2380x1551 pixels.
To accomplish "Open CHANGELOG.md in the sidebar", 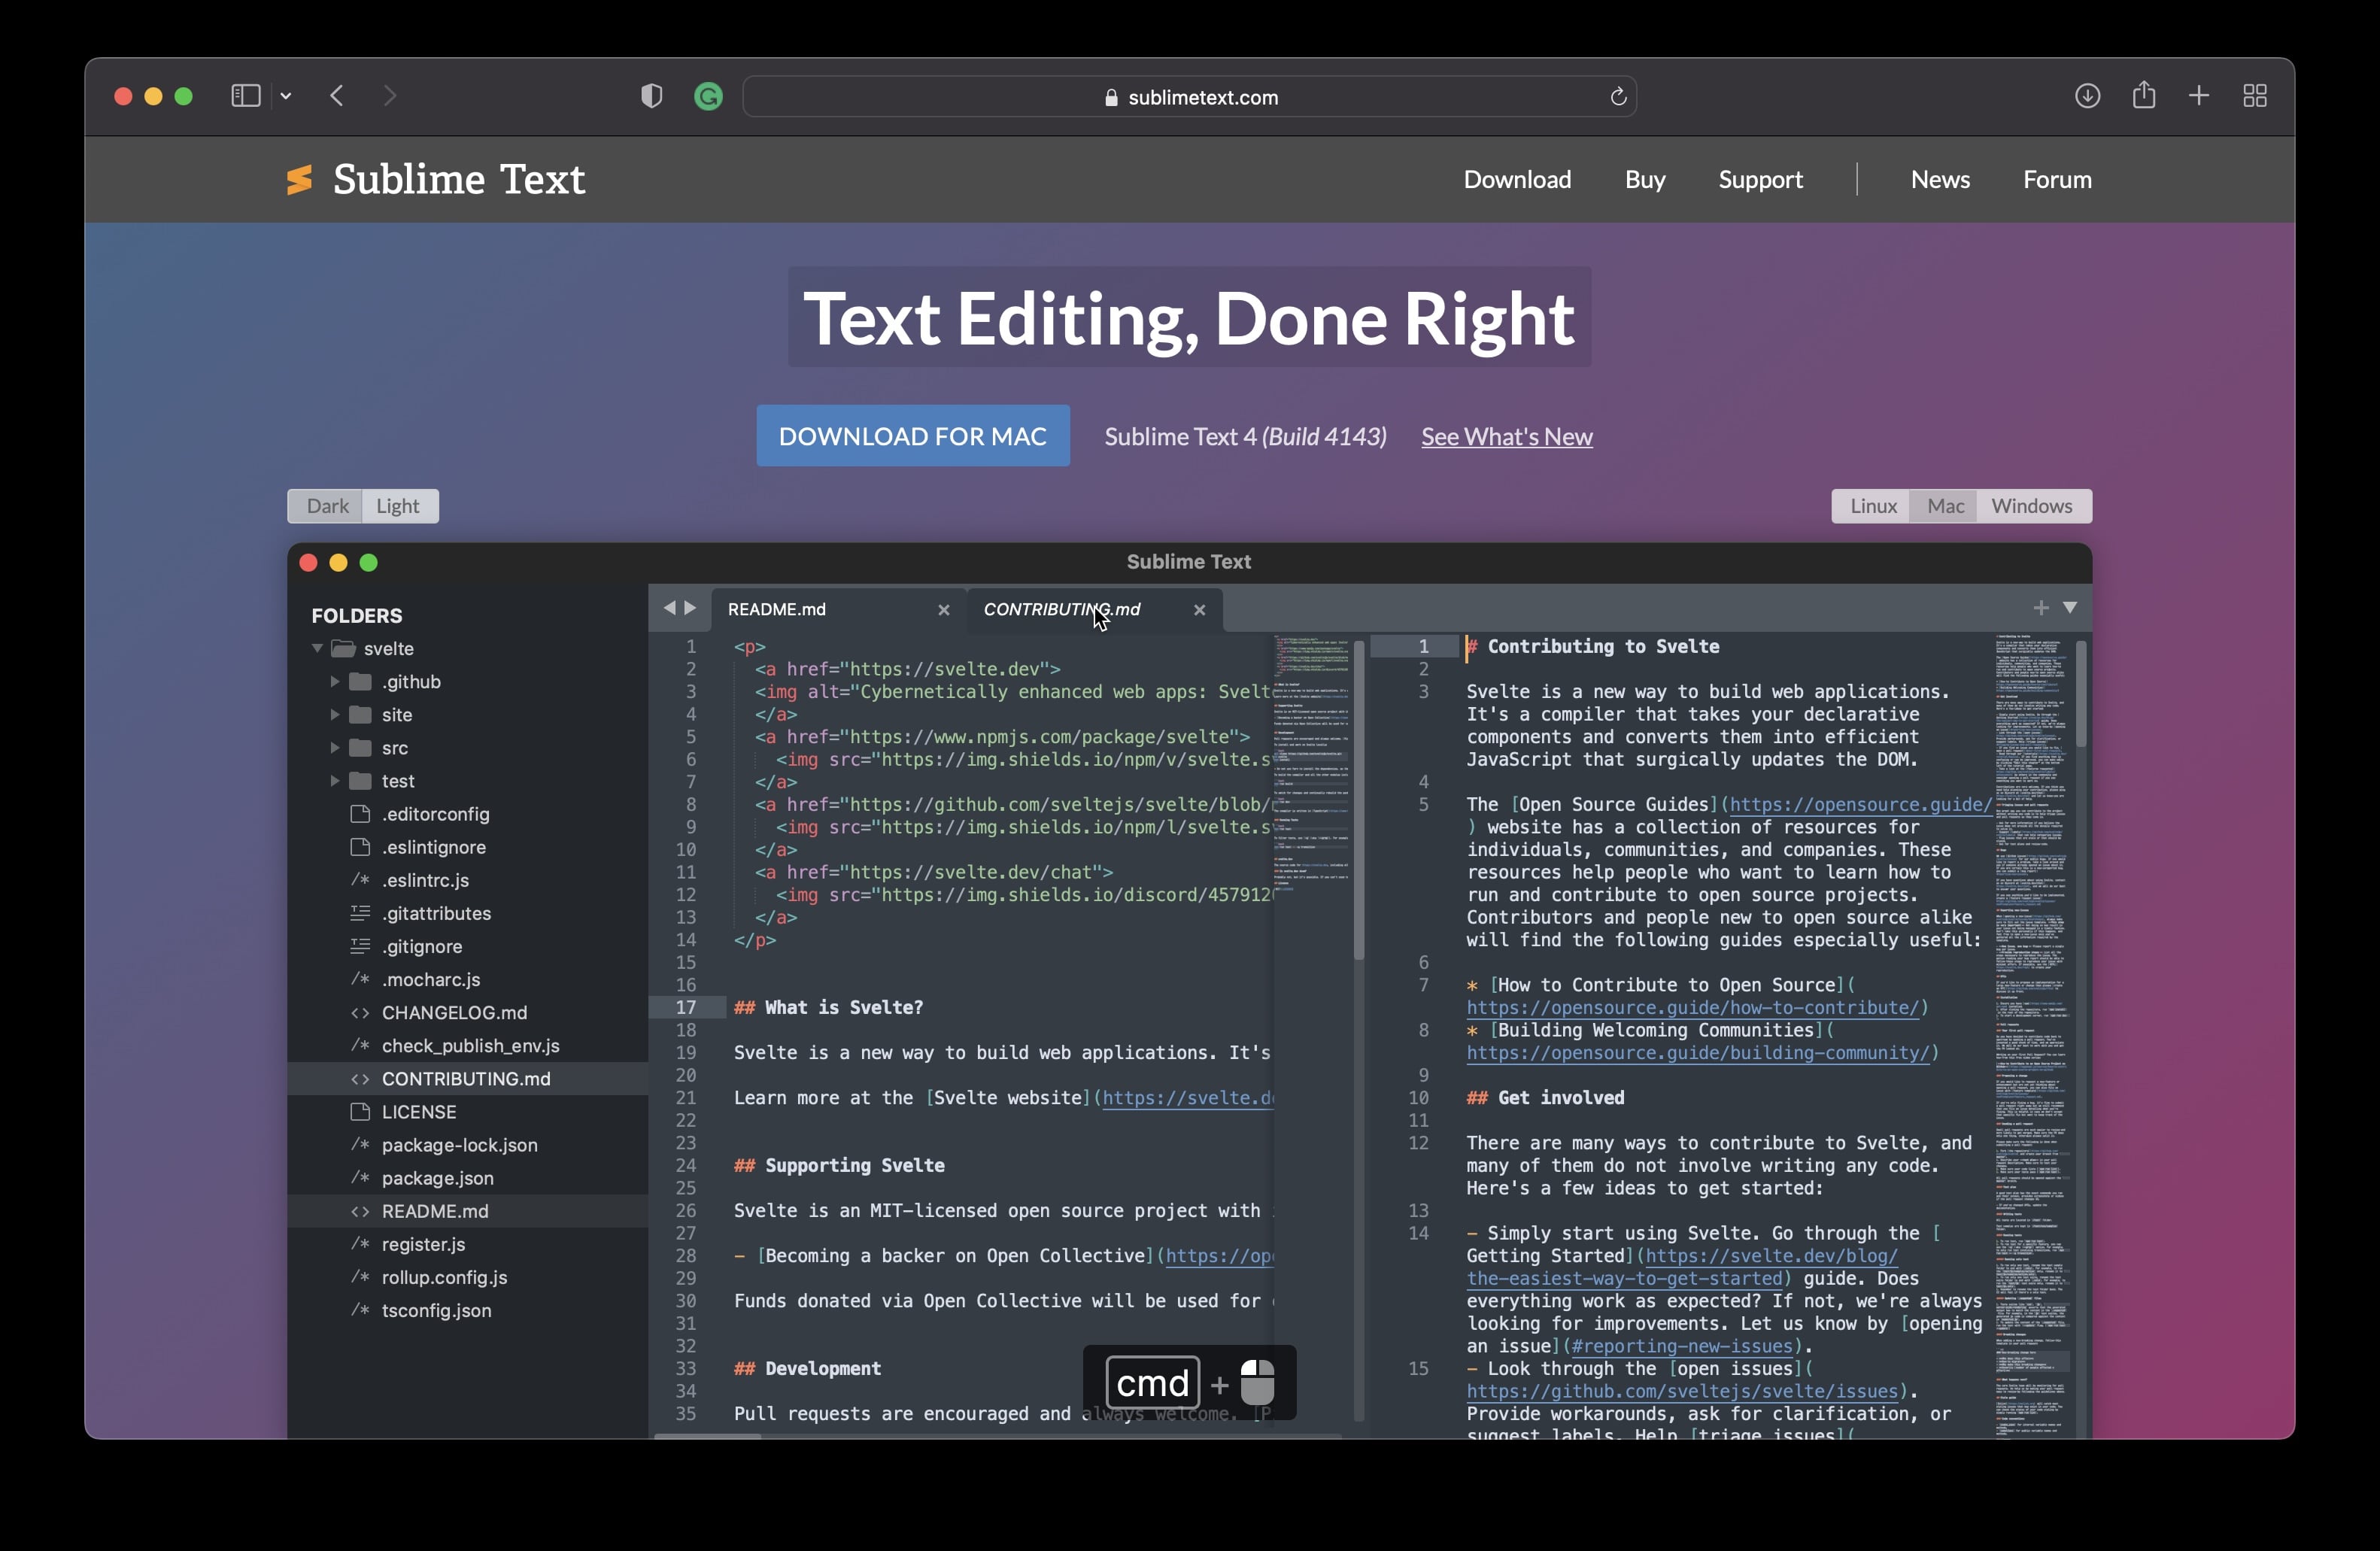I will pyautogui.click(x=468, y=1012).
